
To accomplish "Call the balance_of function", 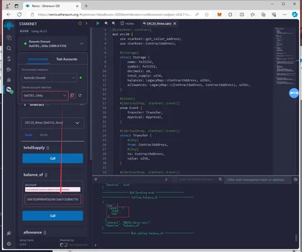I will [x=53, y=215].
